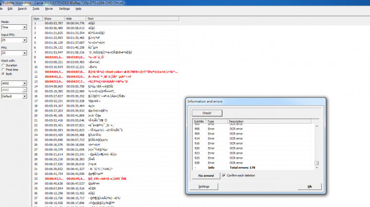
Task: Open the Help menu
Action: tap(78, 9)
